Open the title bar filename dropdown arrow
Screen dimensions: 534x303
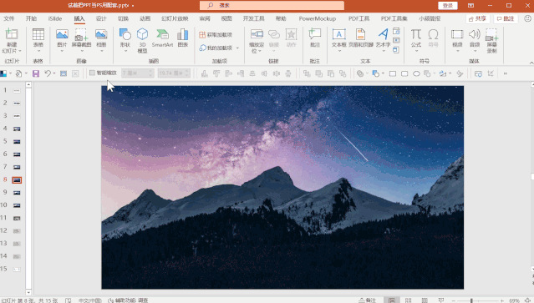133,6
